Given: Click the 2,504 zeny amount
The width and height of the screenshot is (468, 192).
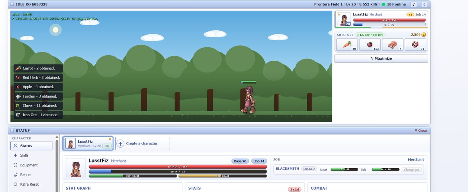Looking at the screenshot, I should (415, 35).
